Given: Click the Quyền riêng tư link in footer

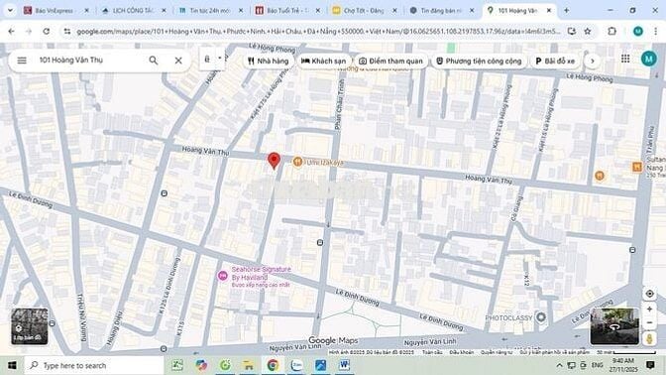Looking at the screenshot, I should tap(497, 352).
